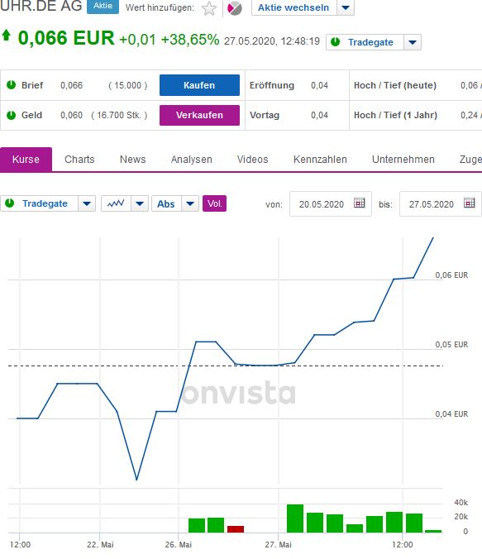This screenshot has width=482, height=559.
Task: Click the Geld price 0,060
Action: pos(71,115)
